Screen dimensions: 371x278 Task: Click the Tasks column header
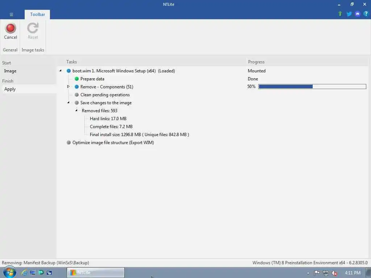71,62
